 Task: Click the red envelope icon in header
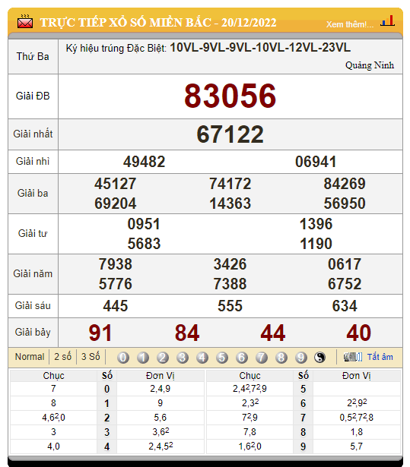[25, 21]
